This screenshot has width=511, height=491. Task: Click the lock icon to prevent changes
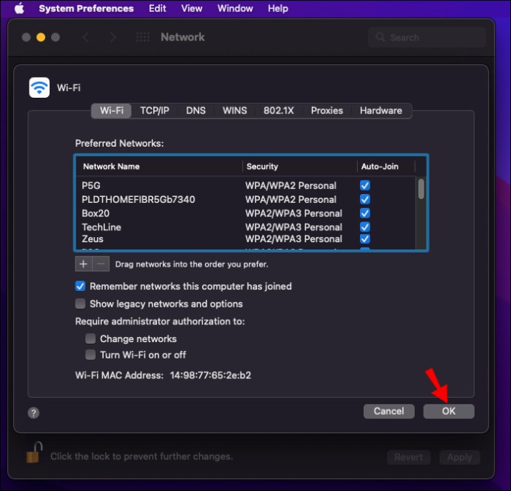pos(34,452)
